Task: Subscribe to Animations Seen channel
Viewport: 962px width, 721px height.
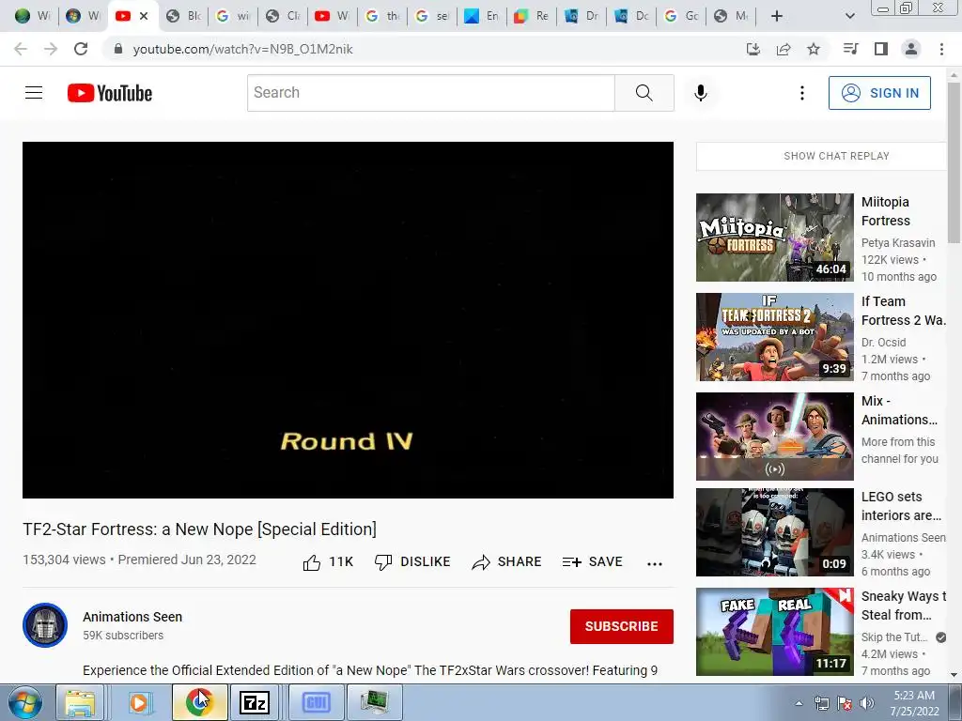Action: tap(622, 626)
